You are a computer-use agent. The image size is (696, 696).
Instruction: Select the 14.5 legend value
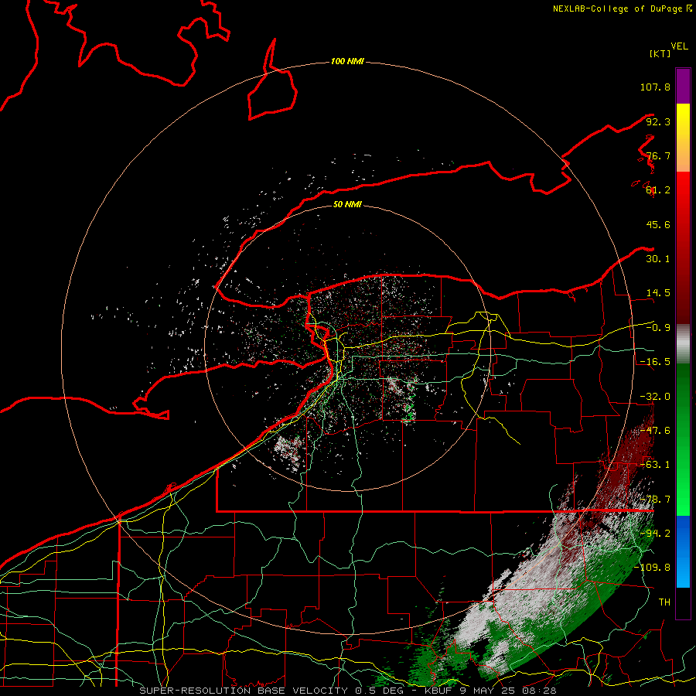click(x=658, y=293)
